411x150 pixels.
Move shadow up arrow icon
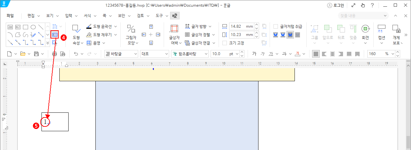point(151,26)
